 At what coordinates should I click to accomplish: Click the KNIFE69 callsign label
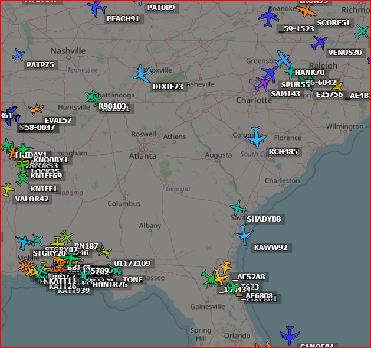coord(46,176)
